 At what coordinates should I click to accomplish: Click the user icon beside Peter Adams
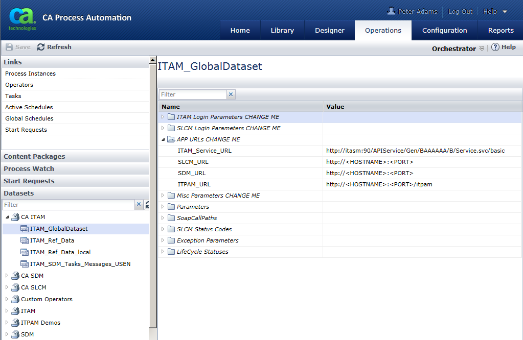pyautogui.click(x=390, y=11)
